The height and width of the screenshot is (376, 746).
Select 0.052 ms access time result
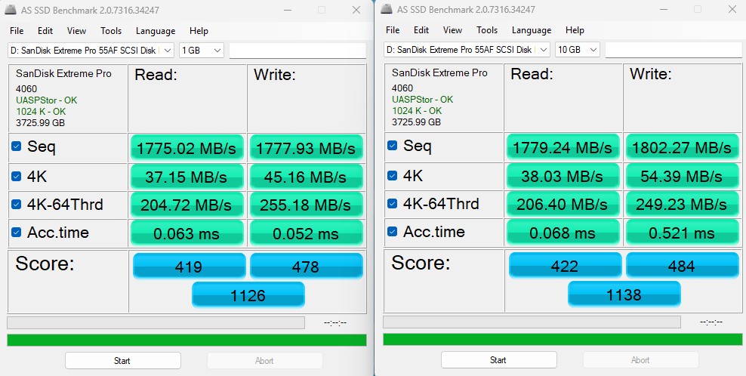[306, 233]
